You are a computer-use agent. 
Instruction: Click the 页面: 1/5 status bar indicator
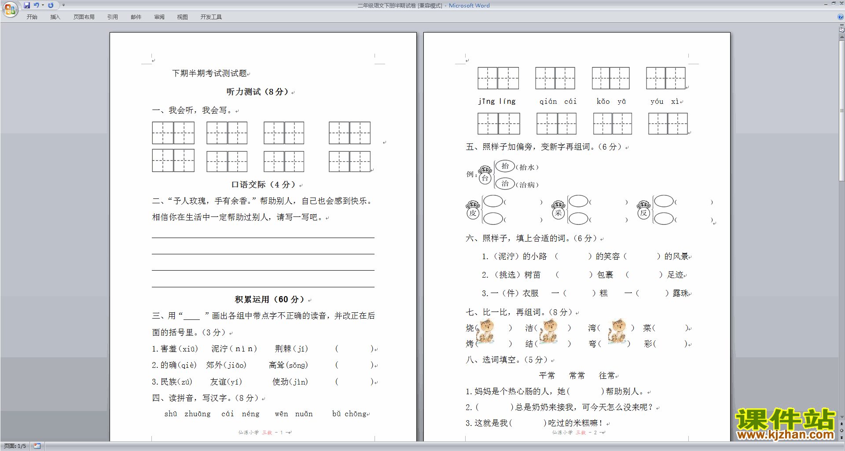[15, 446]
